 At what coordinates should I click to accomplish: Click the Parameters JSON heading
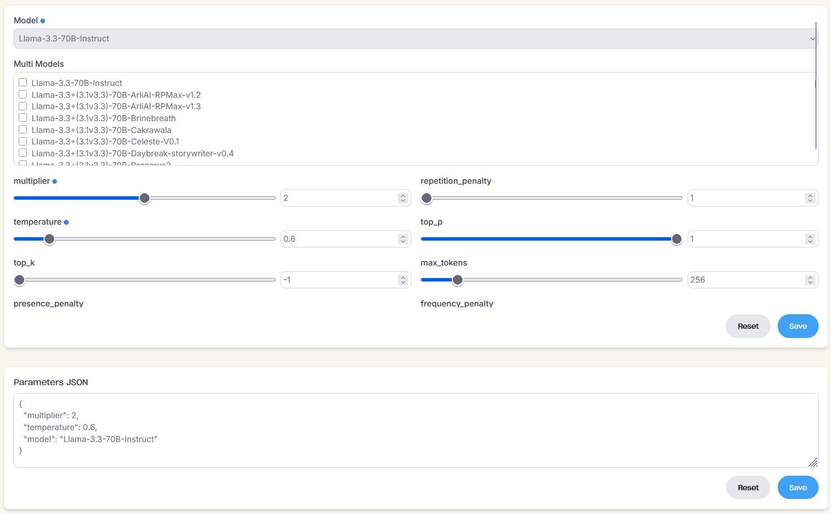[x=51, y=382]
